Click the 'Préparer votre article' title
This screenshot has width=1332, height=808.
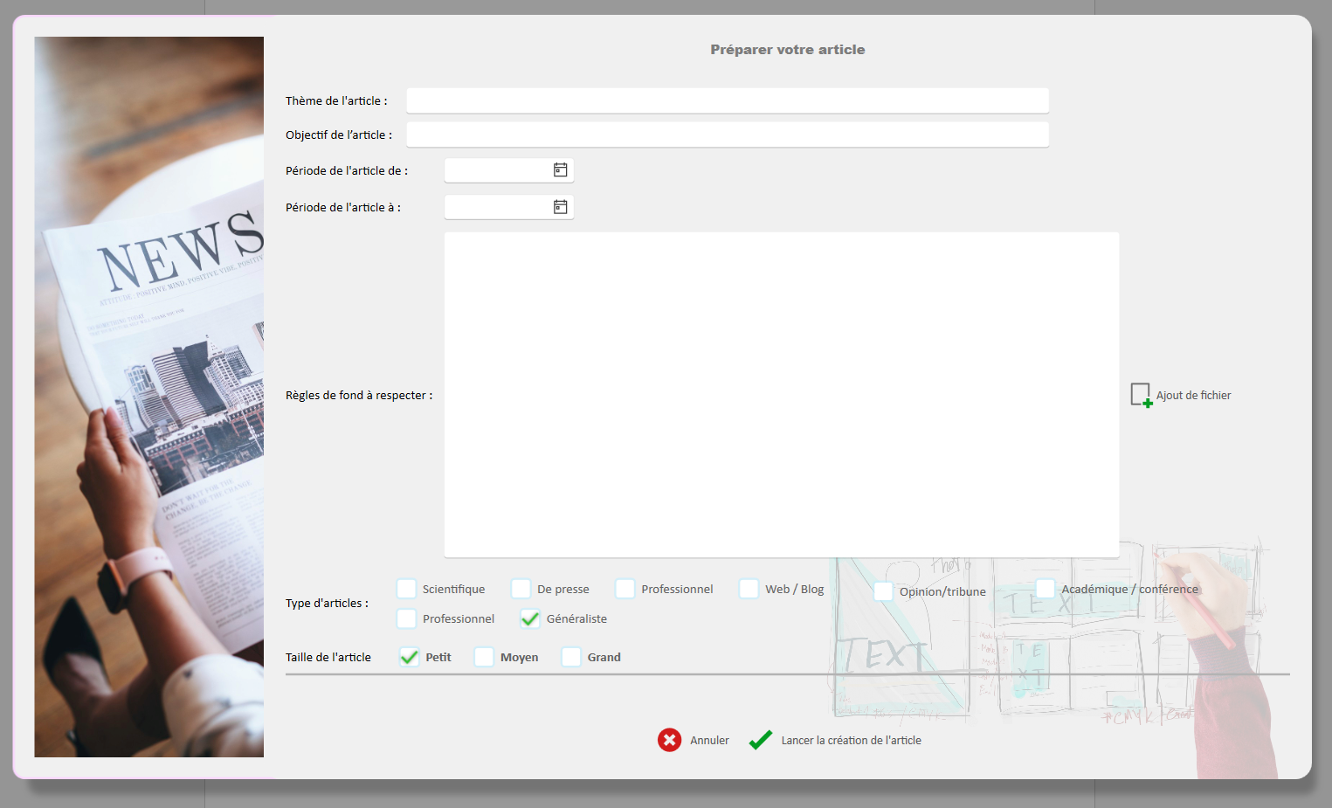[788, 50]
